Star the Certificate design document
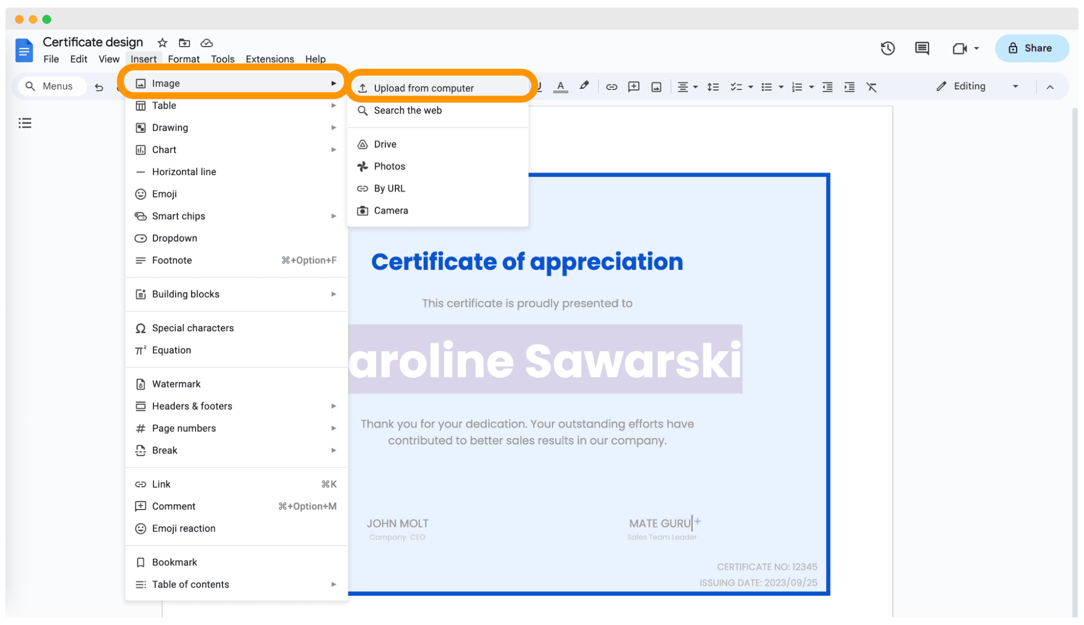This screenshot has width=1084, height=625. tap(162, 43)
